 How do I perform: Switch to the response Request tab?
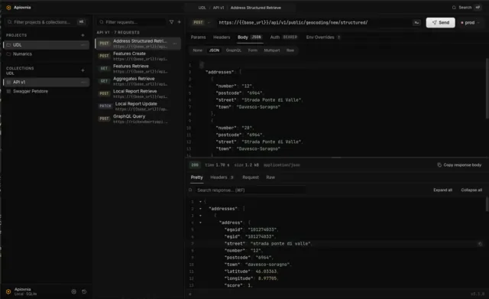click(x=251, y=177)
